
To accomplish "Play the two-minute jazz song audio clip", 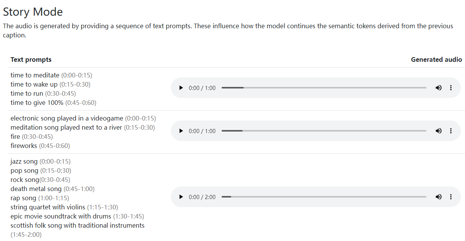I will point(181,197).
